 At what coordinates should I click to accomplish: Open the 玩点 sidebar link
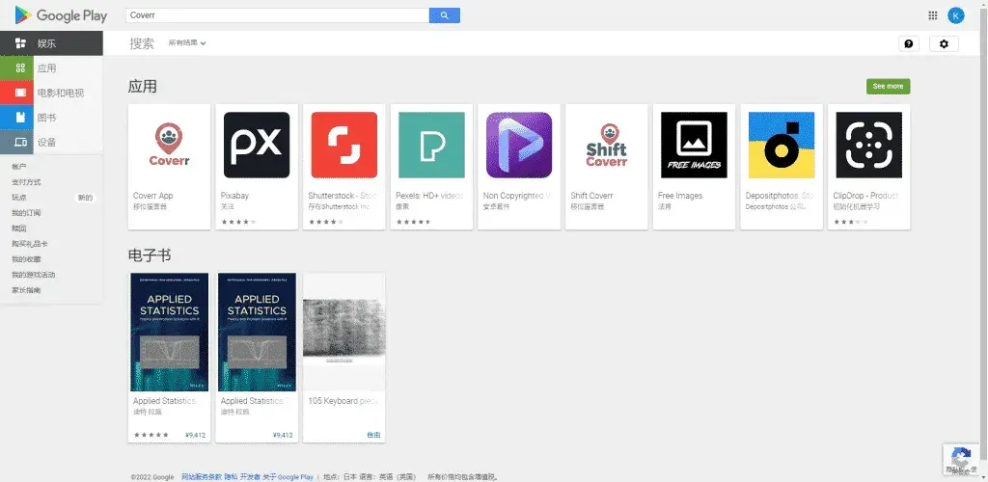19,198
